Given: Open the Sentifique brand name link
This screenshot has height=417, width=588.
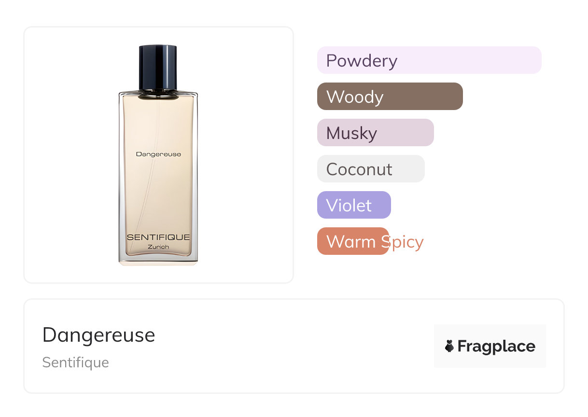Looking at the screenshot, I should coord(75,362).
